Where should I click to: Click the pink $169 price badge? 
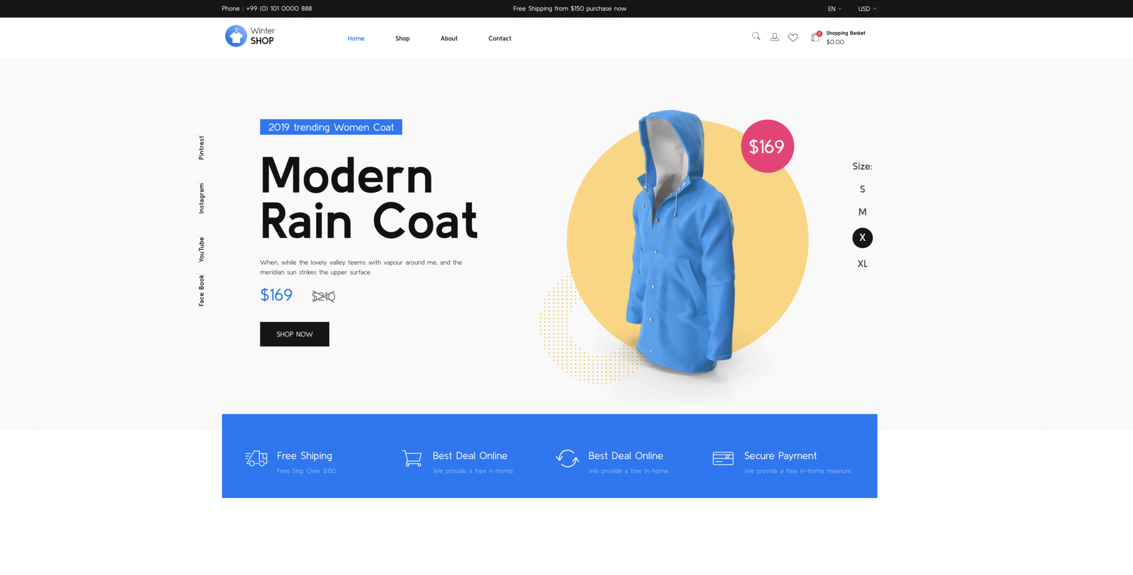coord(767,146)
